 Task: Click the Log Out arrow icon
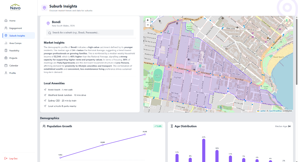tap(6, 159)
